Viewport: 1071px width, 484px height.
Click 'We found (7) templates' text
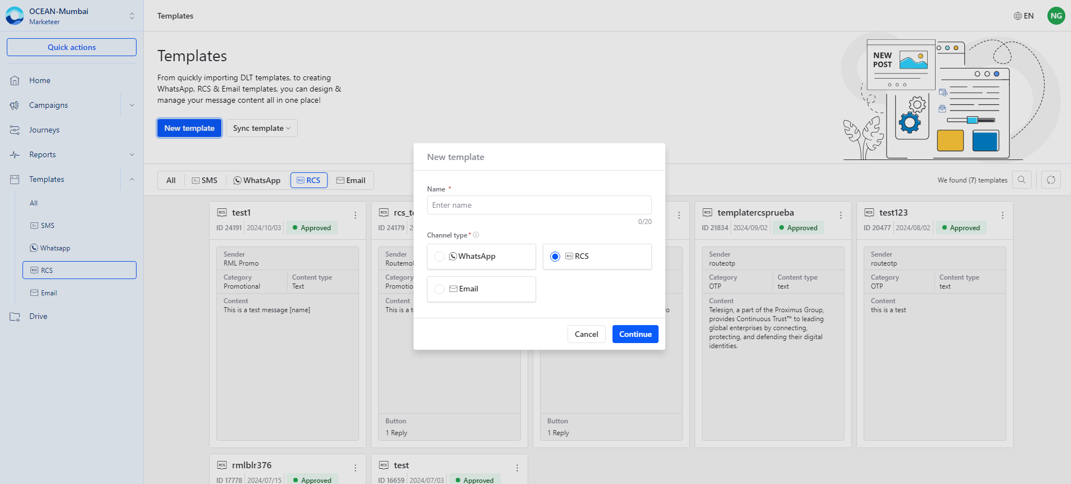tap(972, 180)
